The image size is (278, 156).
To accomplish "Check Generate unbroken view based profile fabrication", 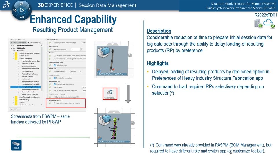I will tap(54, 56).
